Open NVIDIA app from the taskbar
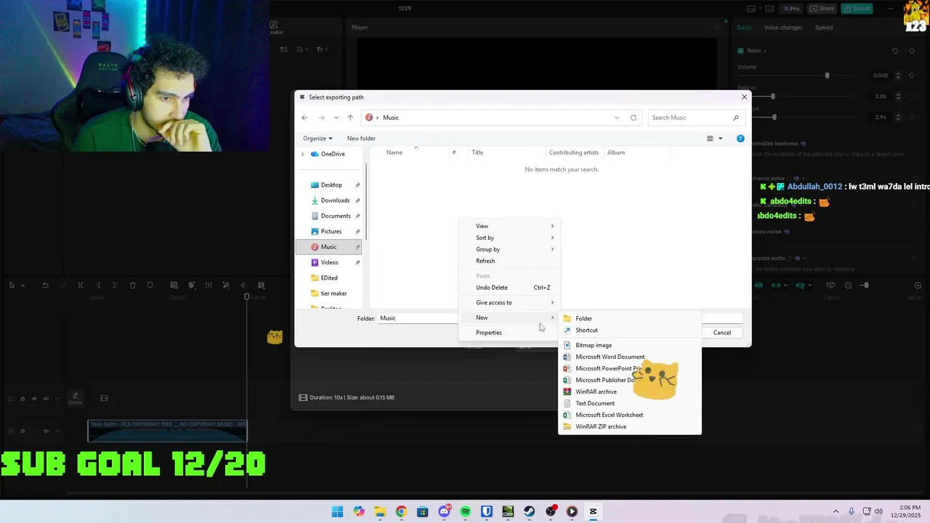This screenshot has width=930, height=523. [508, 511]
